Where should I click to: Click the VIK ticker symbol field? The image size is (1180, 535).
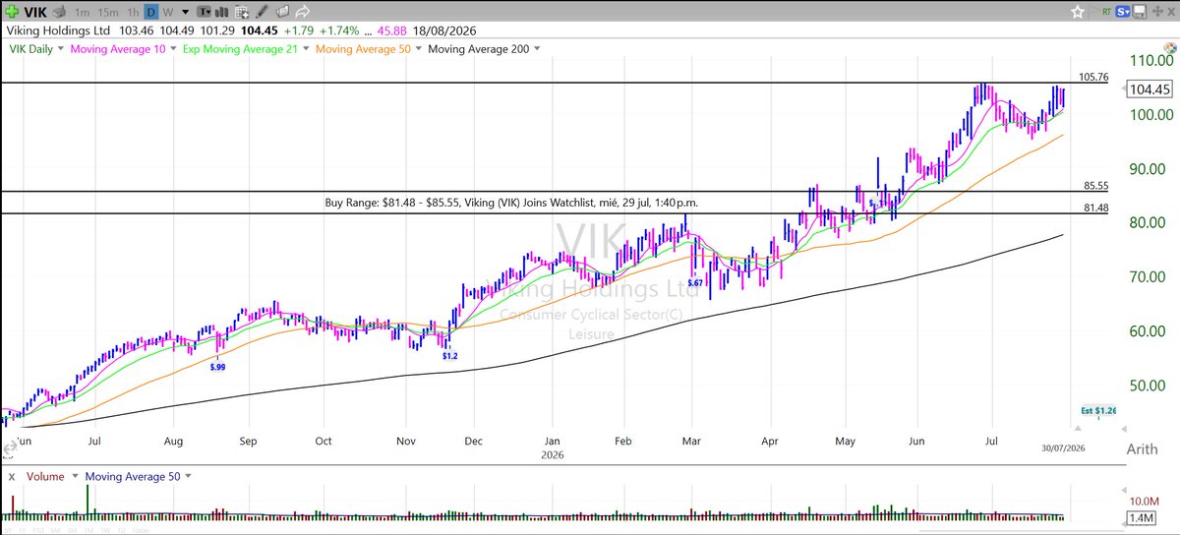coord(34,12)
